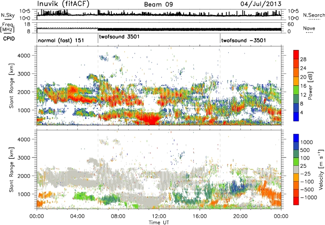Click the date '04/Jul/2013'
The image size is (325, 225).
click(261, 4)
